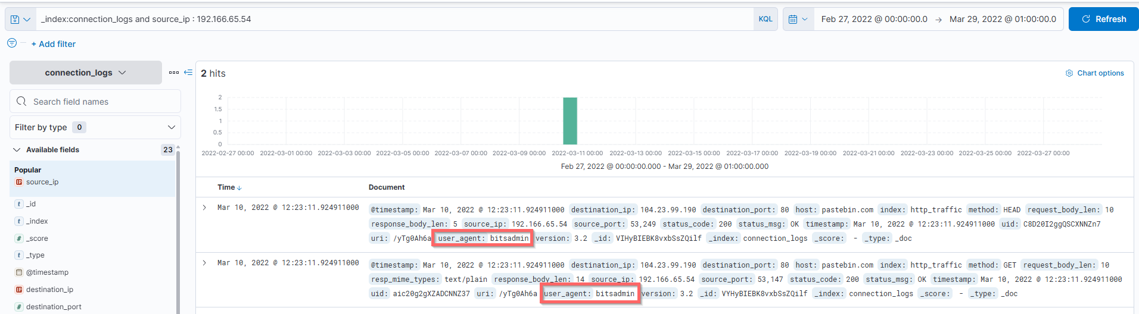Click the date type icon beside @timestamp
The image size is (1139, 314).
19,272
